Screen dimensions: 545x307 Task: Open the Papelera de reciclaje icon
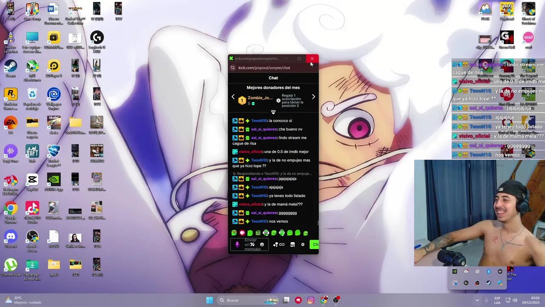pyautogui.click(x=32, y=99)
